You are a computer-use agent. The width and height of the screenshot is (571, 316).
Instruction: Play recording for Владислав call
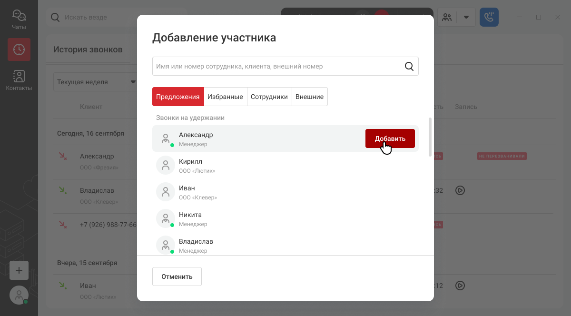[x=460, y=190]
